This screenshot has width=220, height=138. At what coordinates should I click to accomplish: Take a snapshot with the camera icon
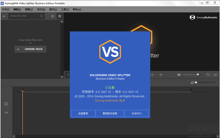(x=215, y=75)
